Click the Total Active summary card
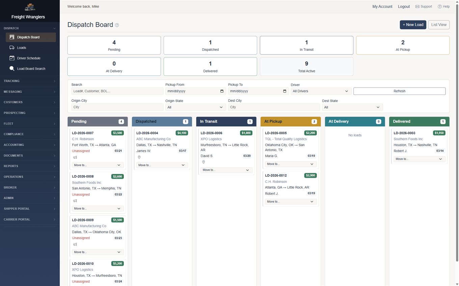Screen dimensions: 459x286 [x=306, y=67]
